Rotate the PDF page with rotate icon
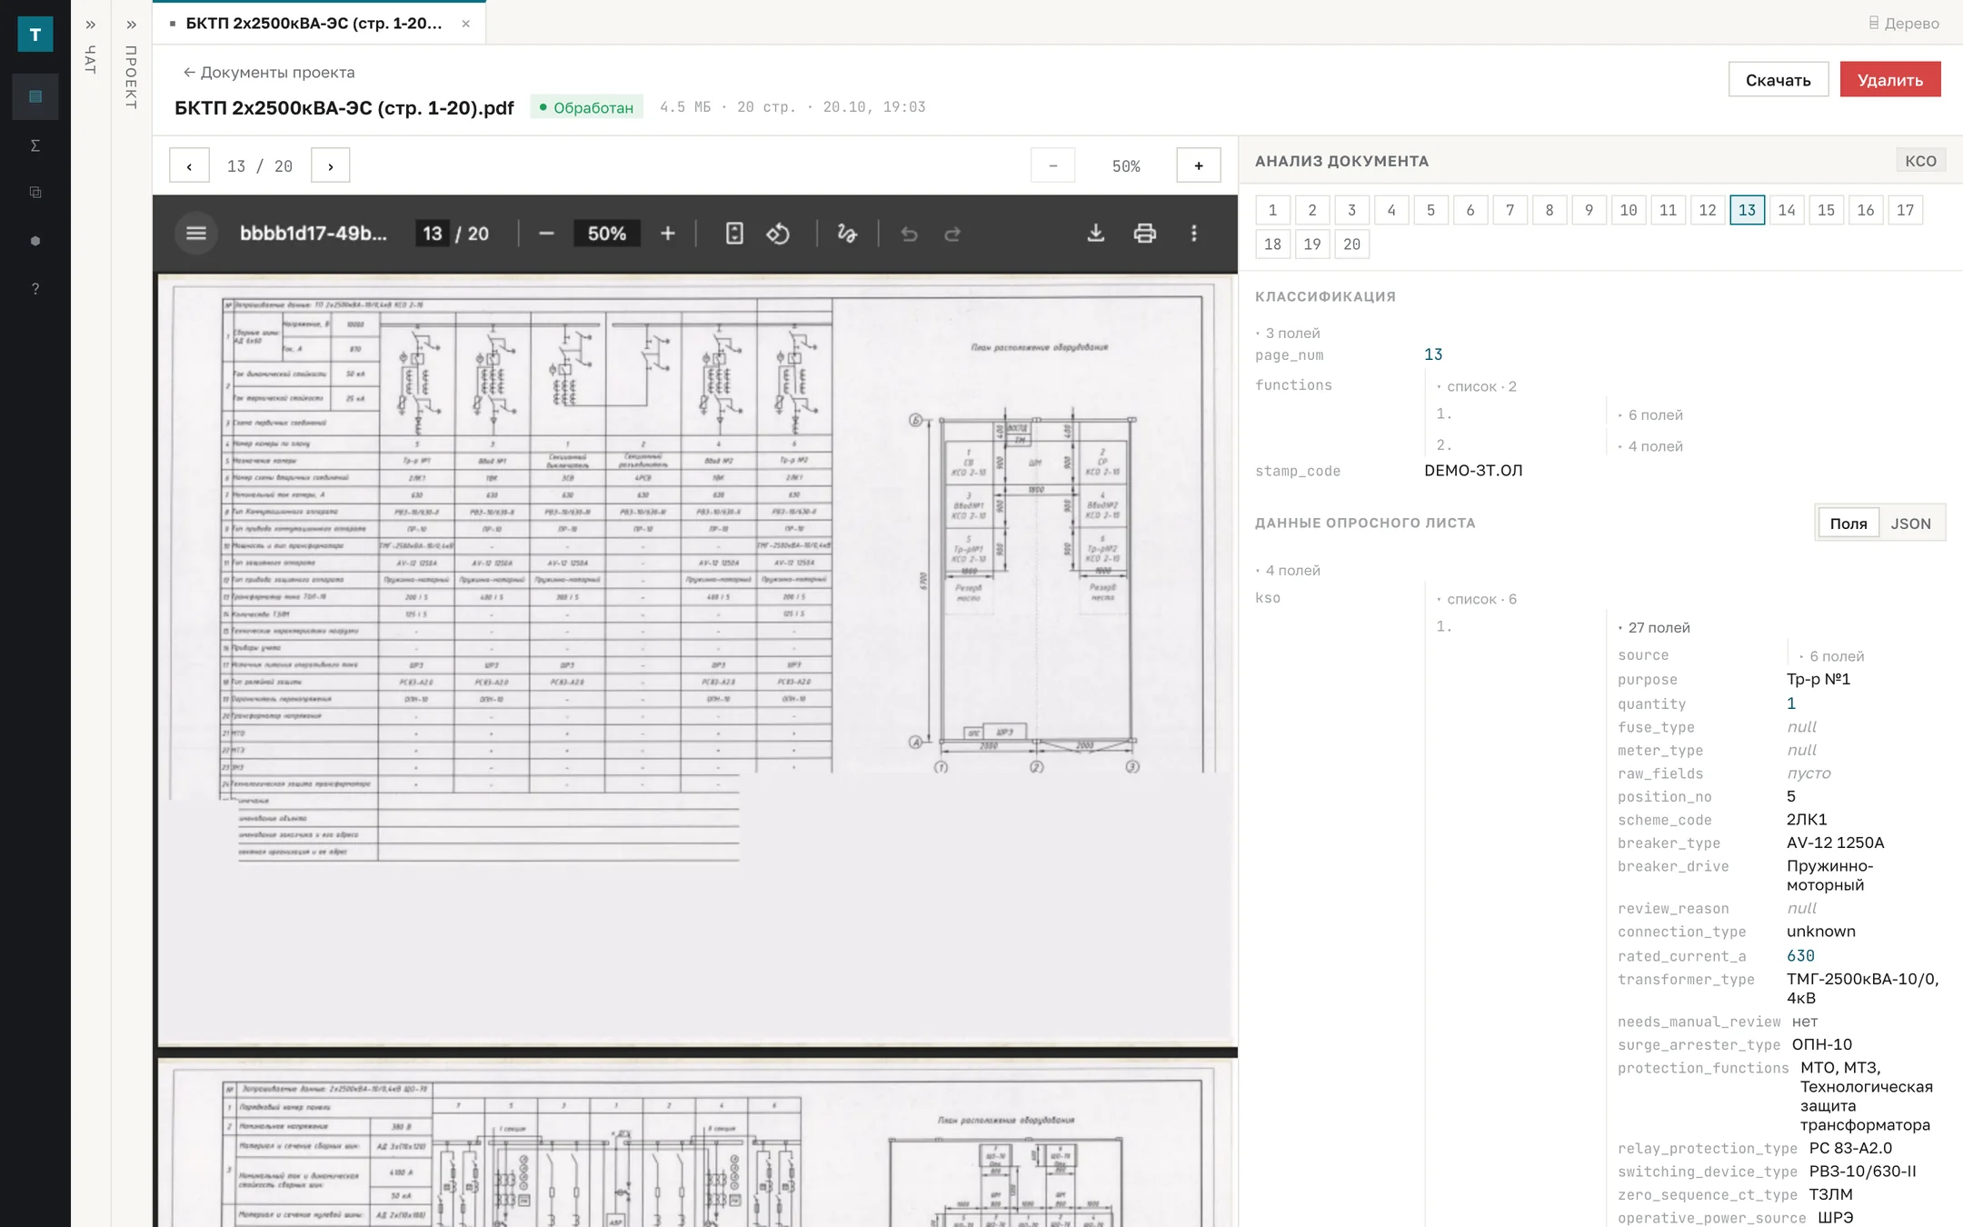Viewport: 1963px width, 1227px height. [x=778, y=234]
